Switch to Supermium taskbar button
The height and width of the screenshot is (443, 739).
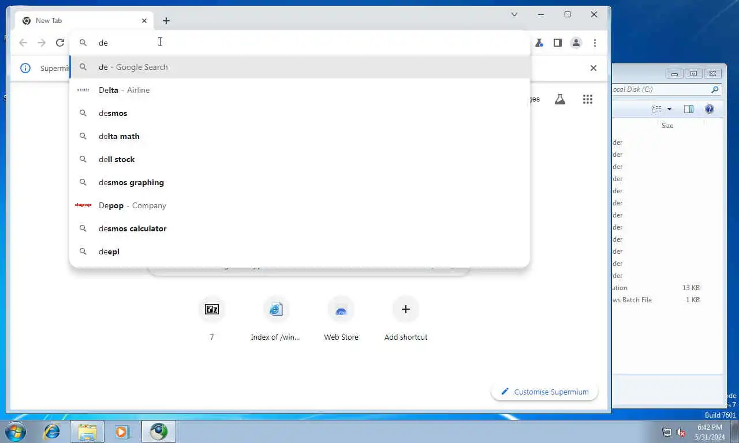(x=159, y=431)
